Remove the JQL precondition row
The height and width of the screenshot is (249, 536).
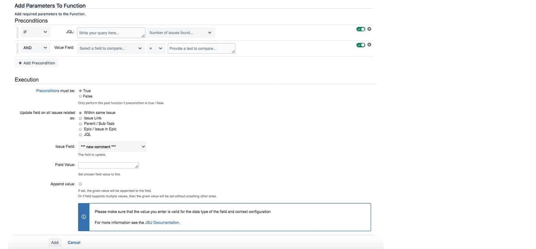coord(369,29)
